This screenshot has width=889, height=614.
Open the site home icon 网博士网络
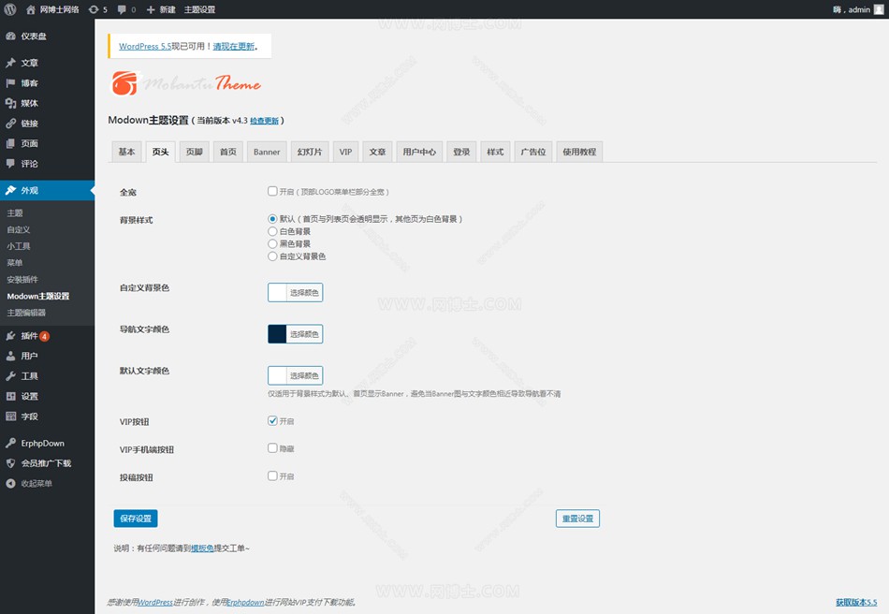pos(31,9)
